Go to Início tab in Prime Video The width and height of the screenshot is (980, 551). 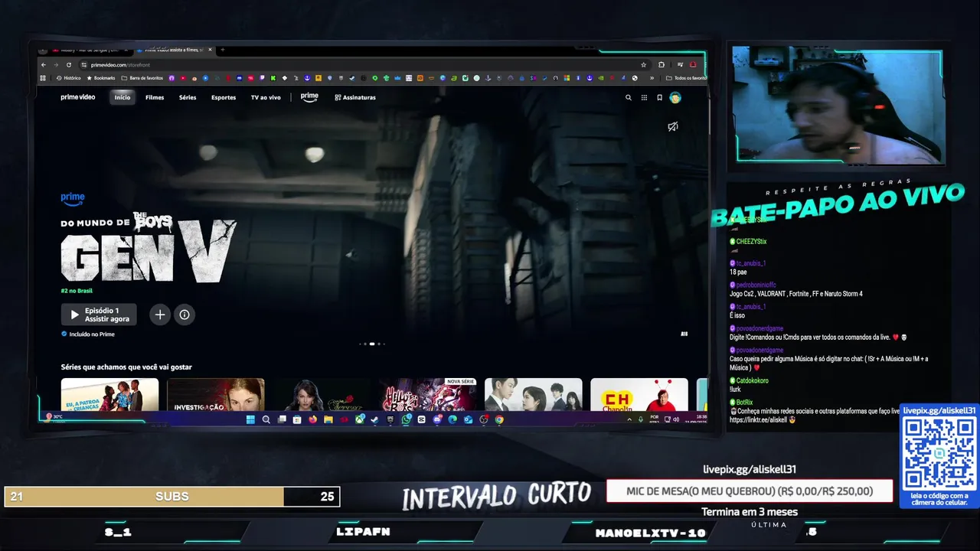tap(122, 97)
